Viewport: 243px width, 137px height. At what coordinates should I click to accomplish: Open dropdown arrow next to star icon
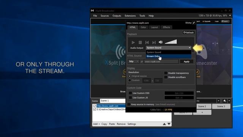(x=229, y=101)
